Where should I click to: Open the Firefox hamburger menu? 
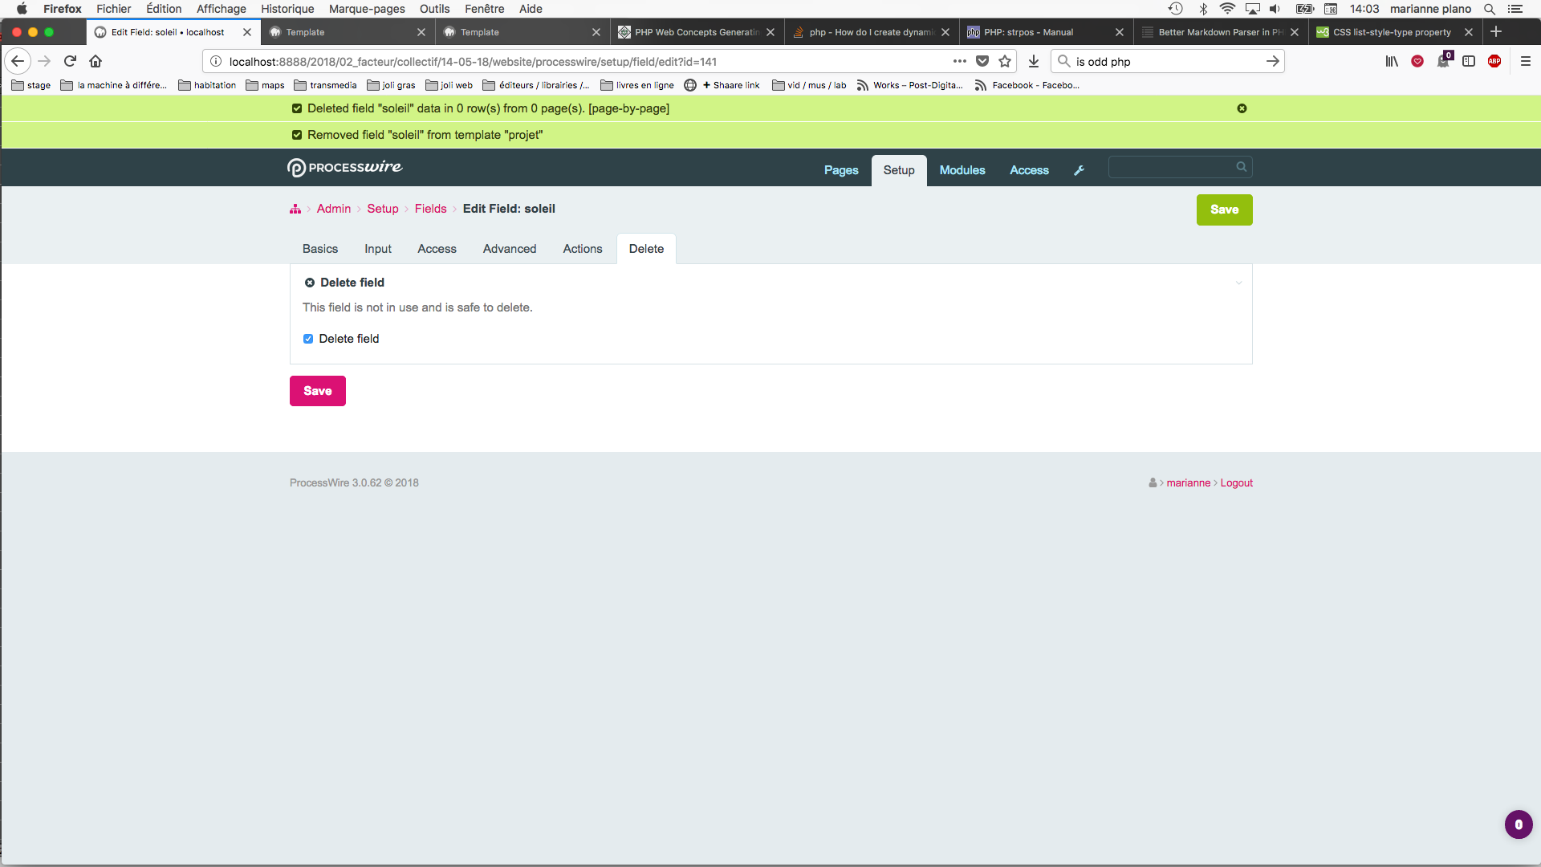click(1526, 61)
